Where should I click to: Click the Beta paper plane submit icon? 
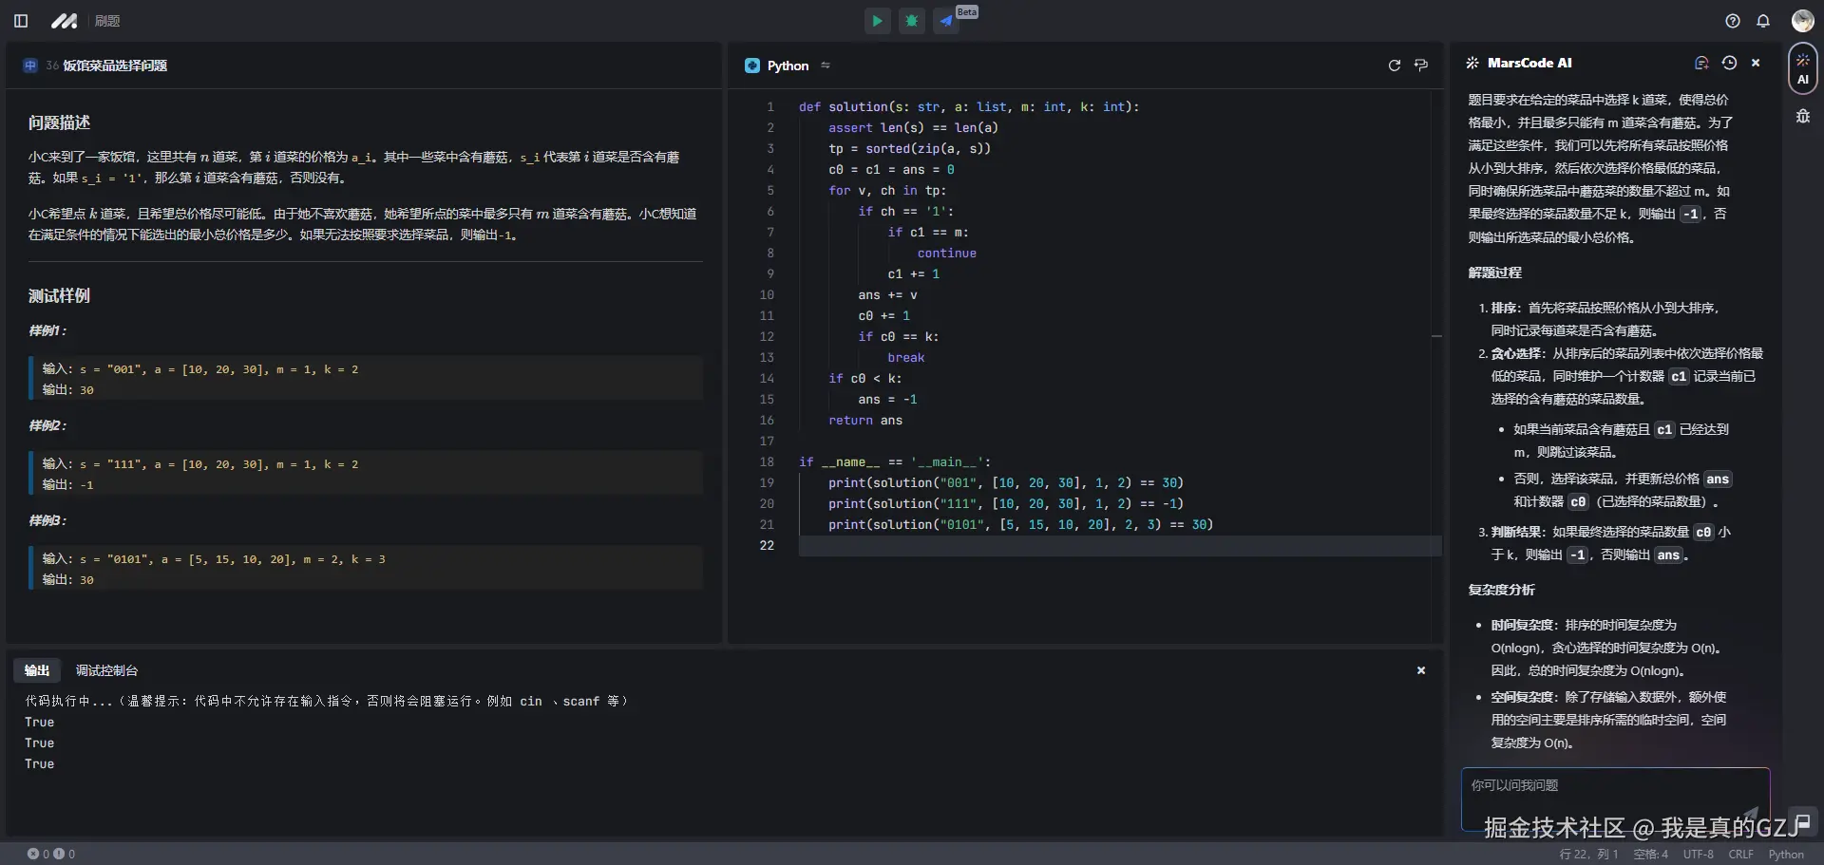pos(946,21)
